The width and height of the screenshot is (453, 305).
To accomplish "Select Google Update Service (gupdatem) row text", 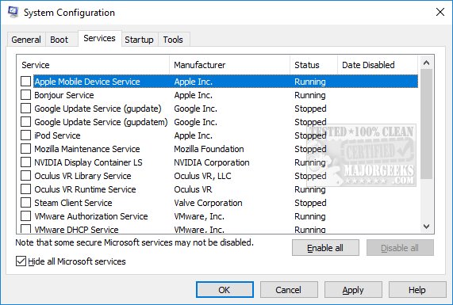I will tap(101, 122).
